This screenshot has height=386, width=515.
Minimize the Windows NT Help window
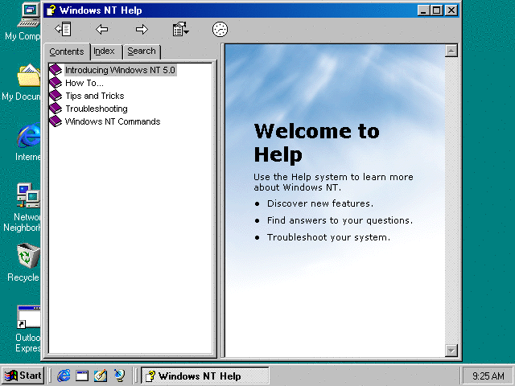tap(424, 10)
